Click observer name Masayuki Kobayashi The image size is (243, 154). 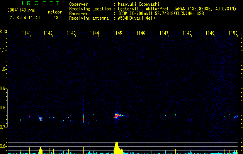[x=139, y=4]
